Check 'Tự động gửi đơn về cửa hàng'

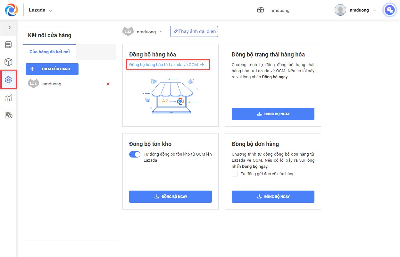(x=235, y=174)
